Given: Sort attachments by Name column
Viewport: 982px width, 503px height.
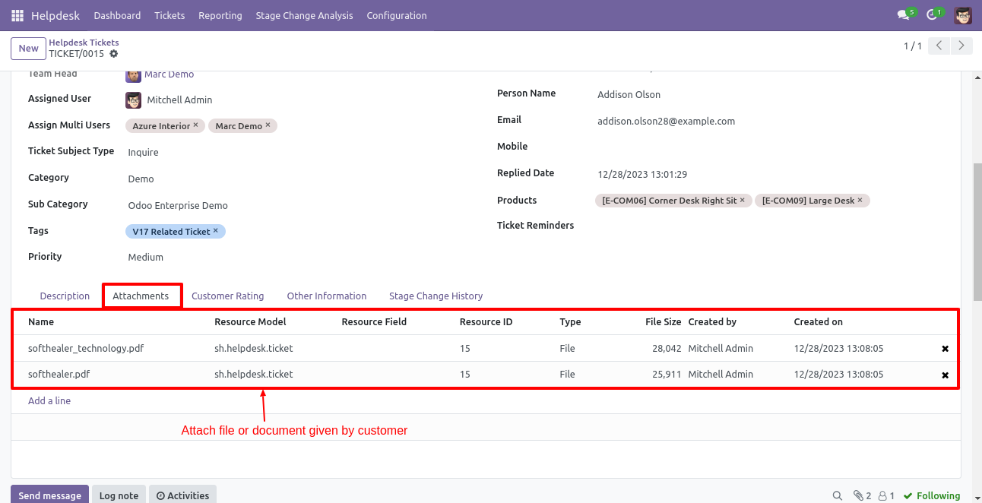Looking at the screenshot, I should pos(41,321).
